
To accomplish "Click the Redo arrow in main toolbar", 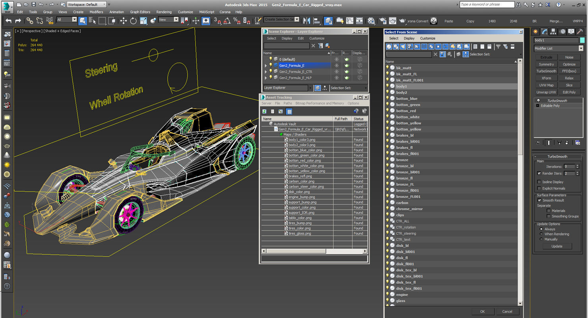I will click(x=18, y=21).
